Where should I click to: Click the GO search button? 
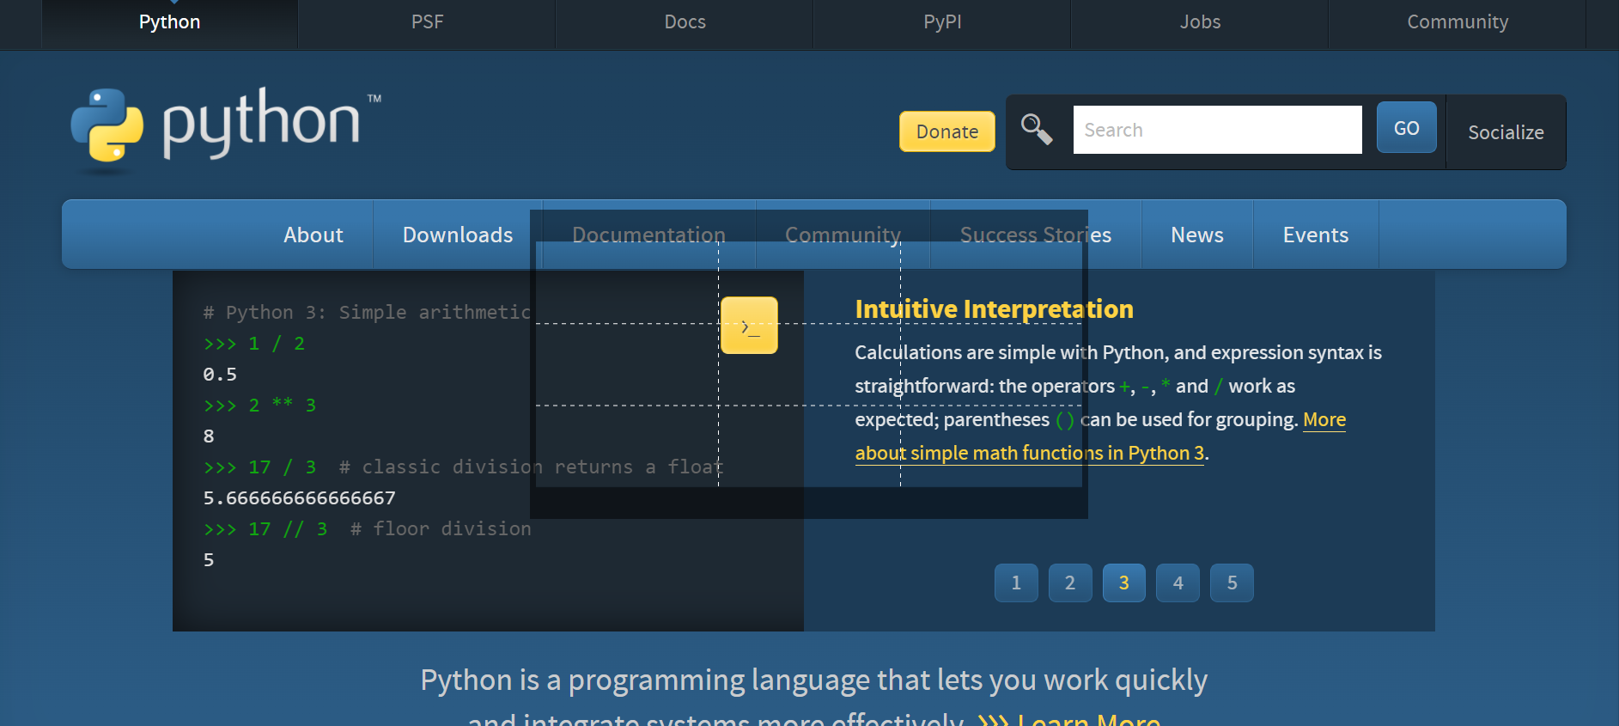click(1406, 128)
